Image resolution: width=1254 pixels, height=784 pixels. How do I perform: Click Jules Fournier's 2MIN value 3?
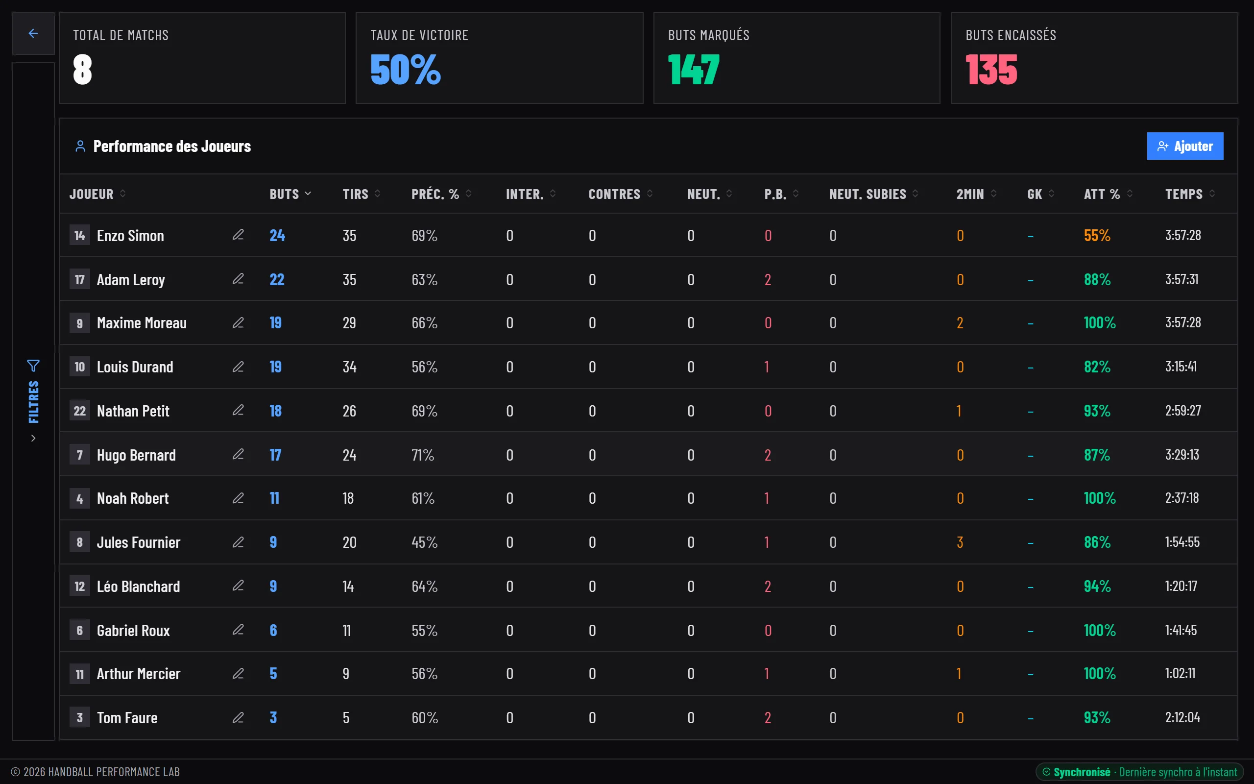pos(960,542)
